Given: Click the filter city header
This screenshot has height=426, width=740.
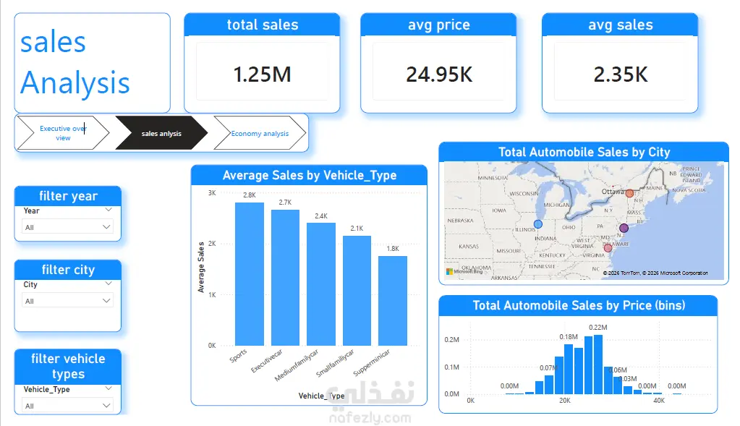Looking at the screenshot, I should [68, 269].
